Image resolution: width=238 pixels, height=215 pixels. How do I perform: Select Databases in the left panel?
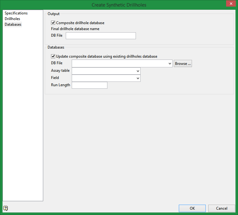pyautogui.click(x=13, y=24)
